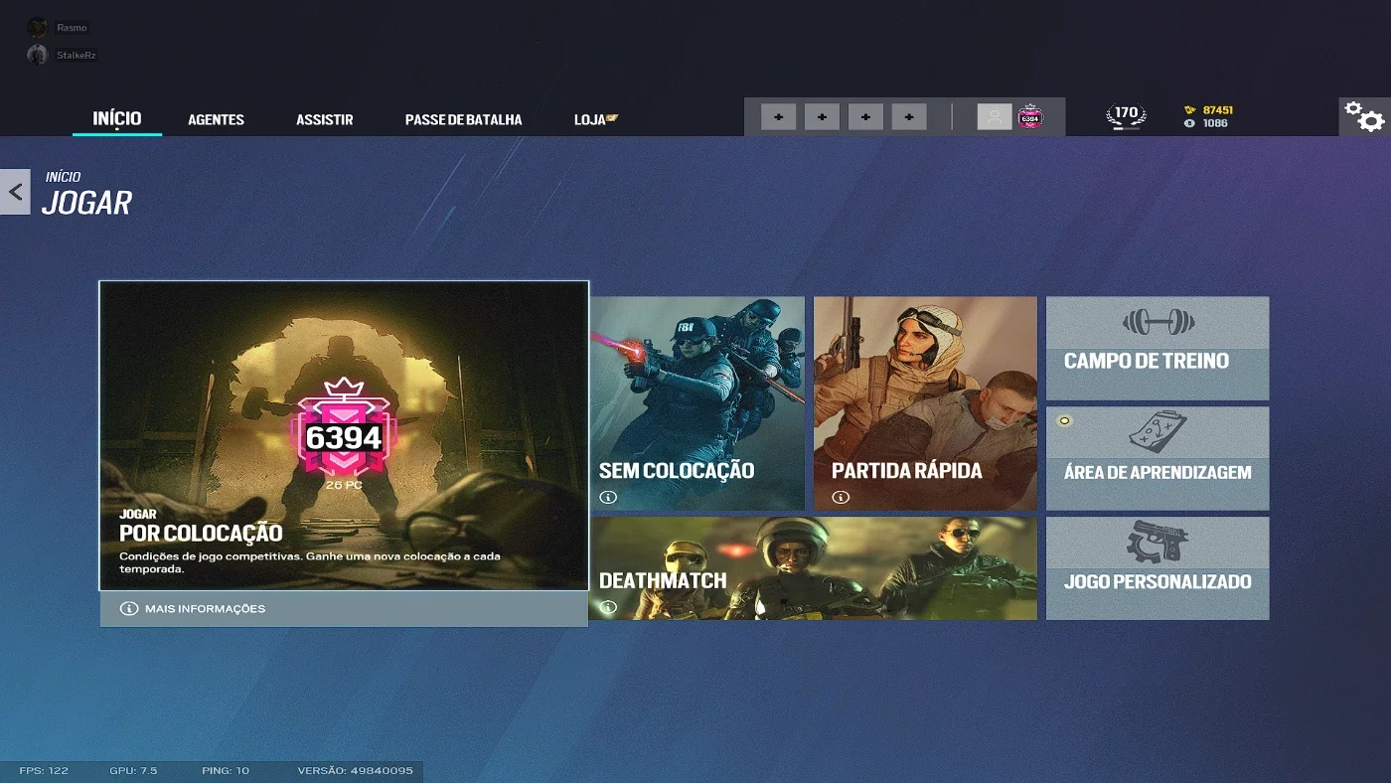Viewport: 1391px width, 783px height.
Task: Click the VERSÃO: 49840095 text
Action: 355,771
